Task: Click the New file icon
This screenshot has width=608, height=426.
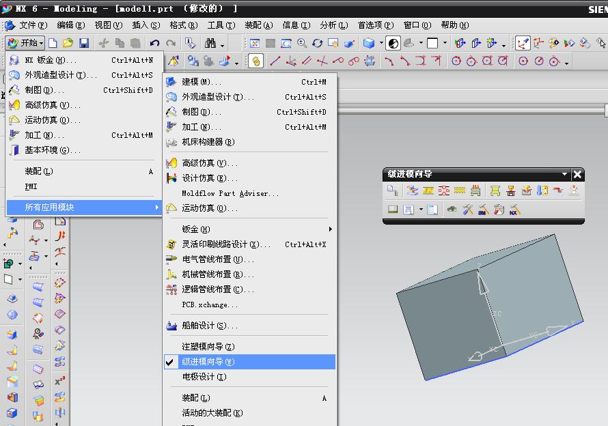Action: pyautogui.click(x=53, y=42)
